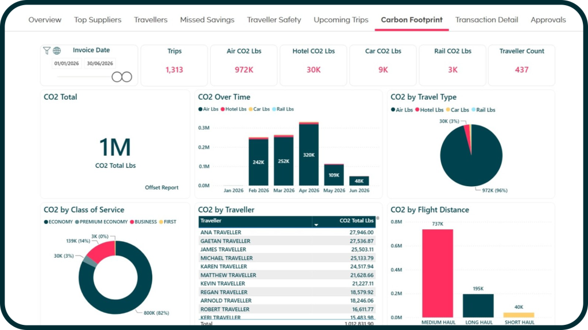
Task: Click the SHORT HAUL bar
Action: coord(519,315)
